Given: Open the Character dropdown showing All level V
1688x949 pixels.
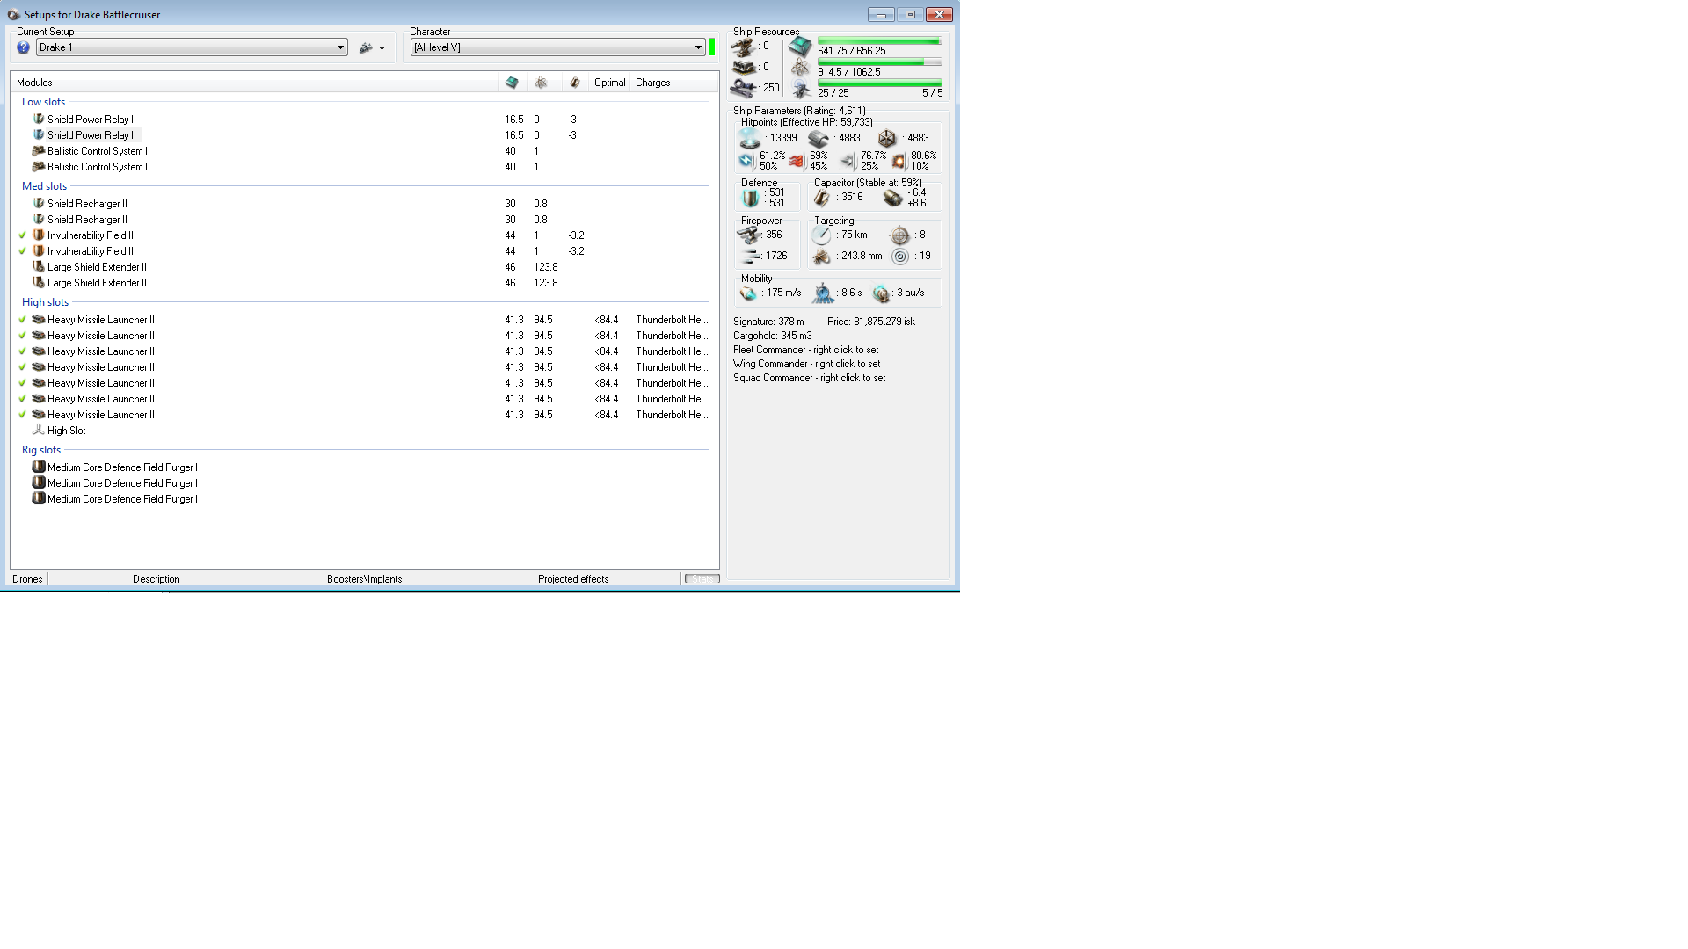Looking at the screenshot, I should click(558, 47).
